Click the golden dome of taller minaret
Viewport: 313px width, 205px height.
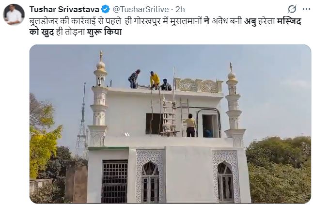coord(101,68)
